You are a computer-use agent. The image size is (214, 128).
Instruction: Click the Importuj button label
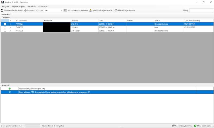[31, 10]
